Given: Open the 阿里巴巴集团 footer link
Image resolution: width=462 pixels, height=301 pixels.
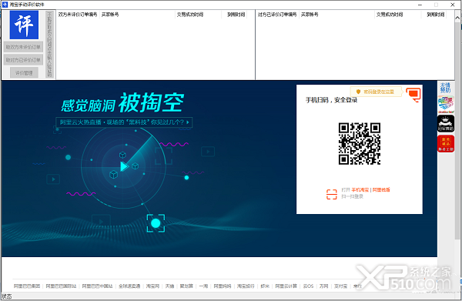Looking at the screenshot, I should click(27, 286).
